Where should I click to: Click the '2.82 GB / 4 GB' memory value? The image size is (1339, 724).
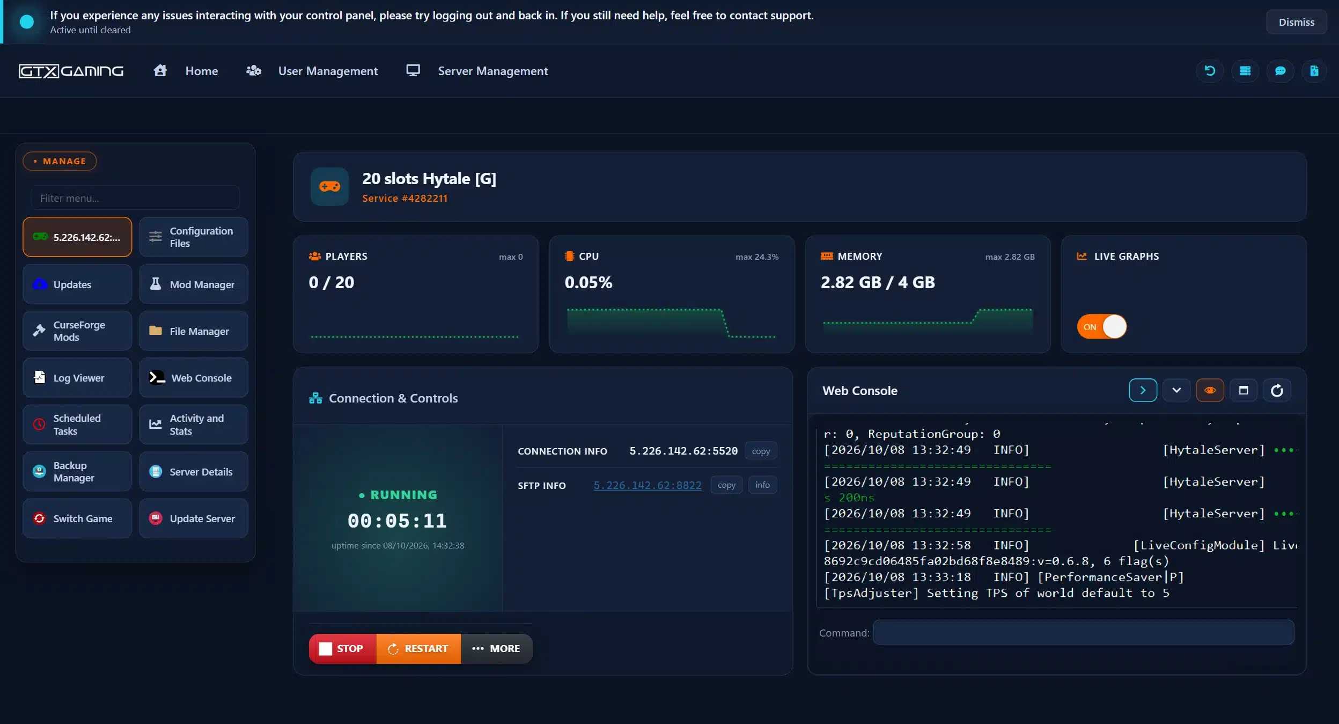pos(878,282)
